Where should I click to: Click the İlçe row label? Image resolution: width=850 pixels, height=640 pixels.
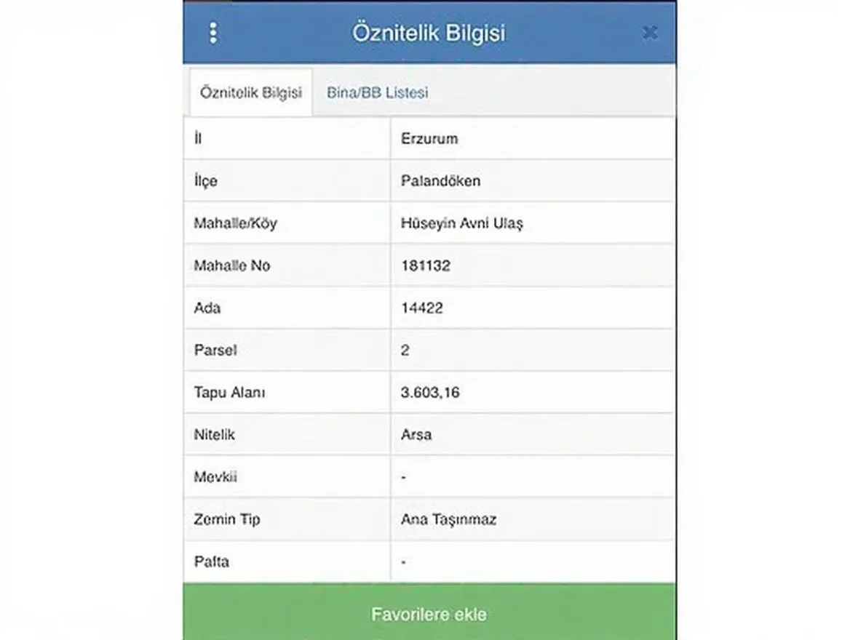(x=205, y=181)
